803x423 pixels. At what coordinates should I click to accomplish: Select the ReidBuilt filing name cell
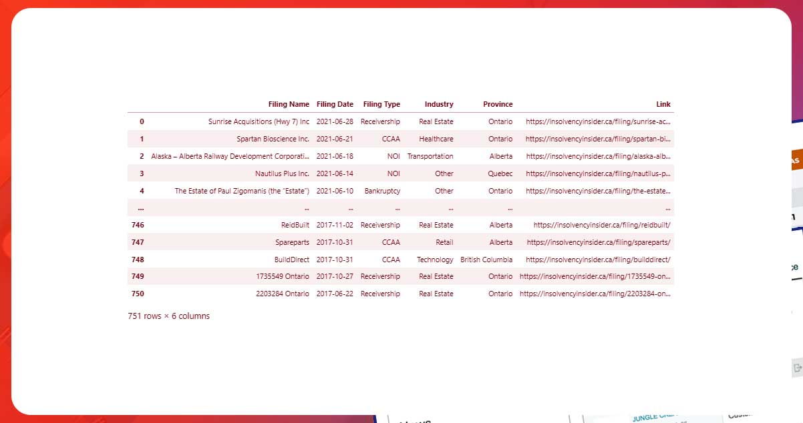pos(295,225)
